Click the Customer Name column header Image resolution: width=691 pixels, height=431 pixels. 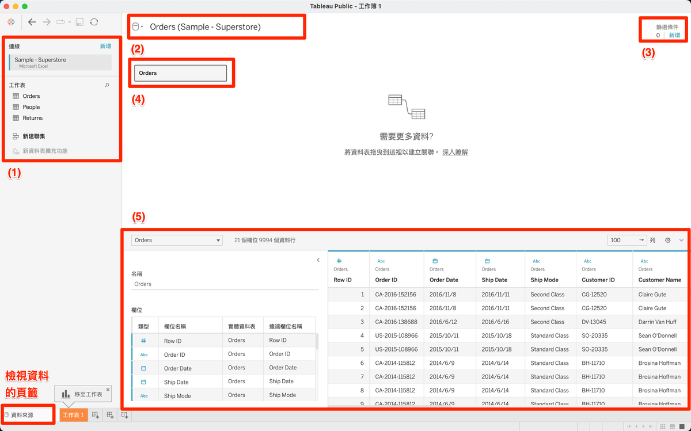tap(660, 280)
